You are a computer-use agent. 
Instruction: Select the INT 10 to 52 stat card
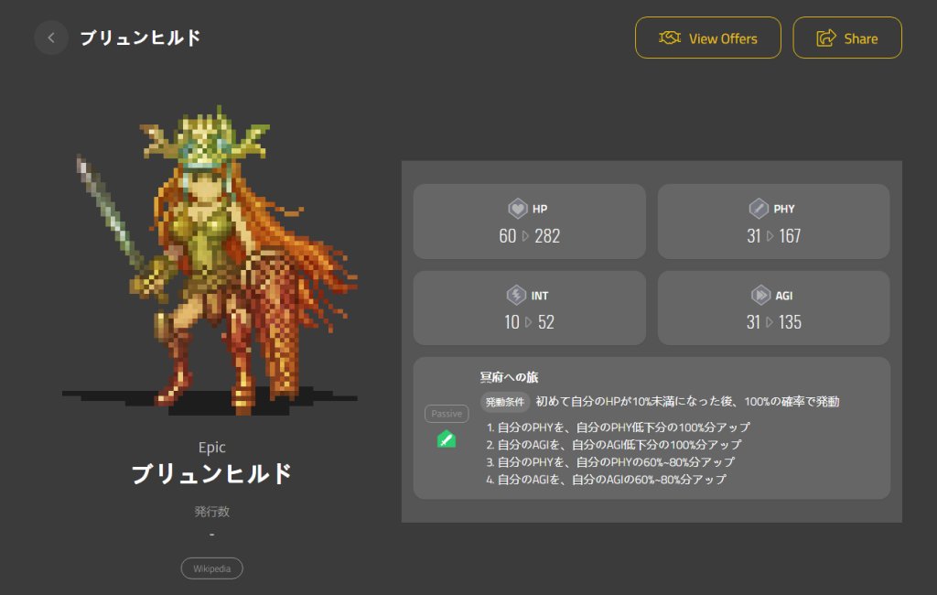click(x=530, y=308)
